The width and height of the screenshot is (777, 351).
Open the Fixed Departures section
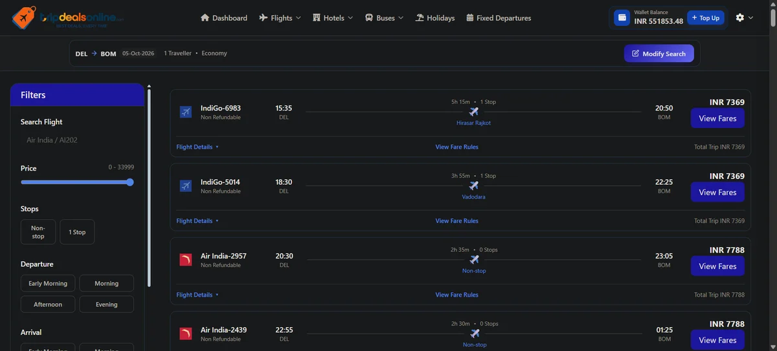point(499,18)
